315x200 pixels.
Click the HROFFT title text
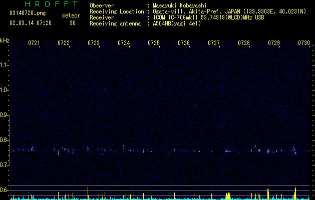[51, 4]
